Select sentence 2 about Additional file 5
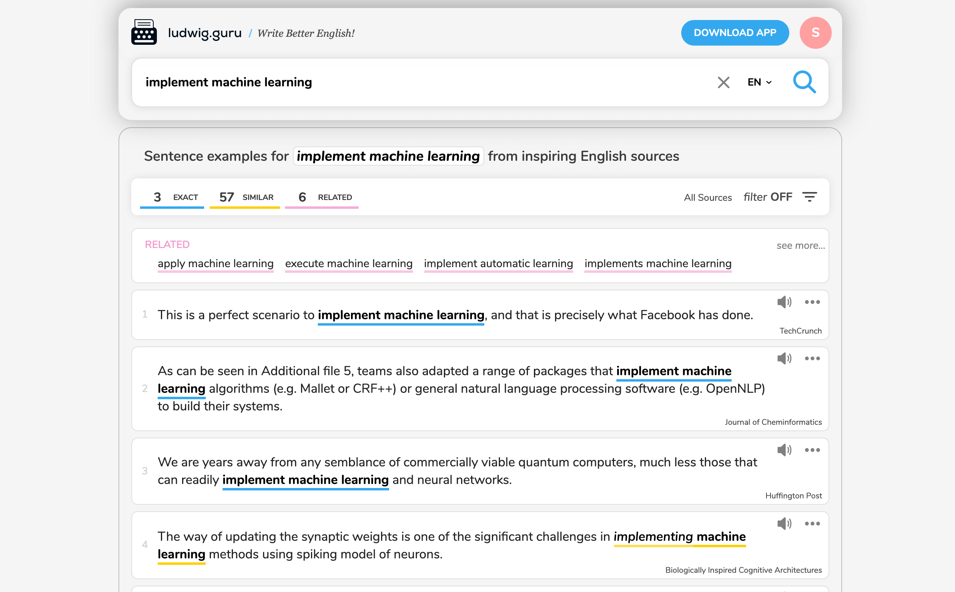Screen dimensions: 955x592 pos(461,388)
